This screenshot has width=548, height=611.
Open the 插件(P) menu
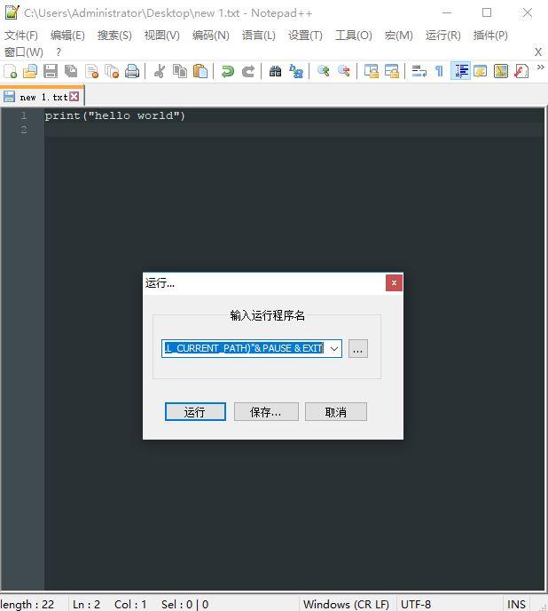(x=490, y=36)
